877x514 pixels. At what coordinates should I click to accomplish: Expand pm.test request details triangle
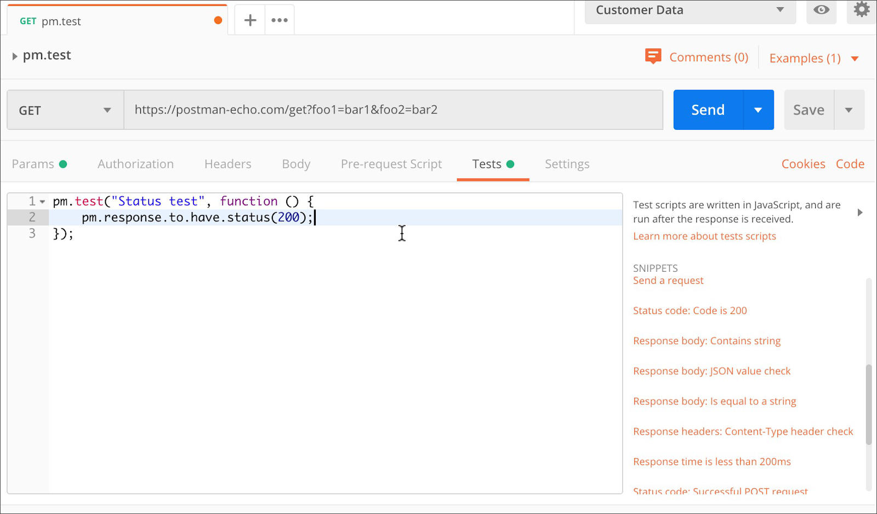14,55
